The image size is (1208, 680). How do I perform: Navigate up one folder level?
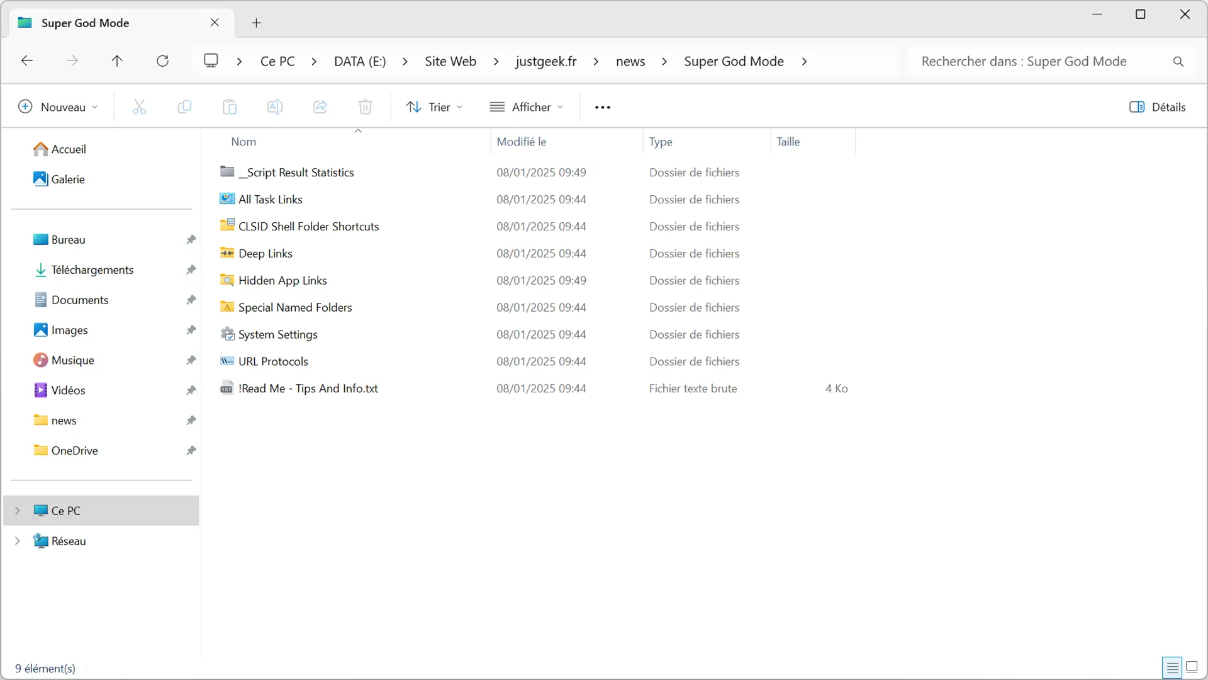117,61
